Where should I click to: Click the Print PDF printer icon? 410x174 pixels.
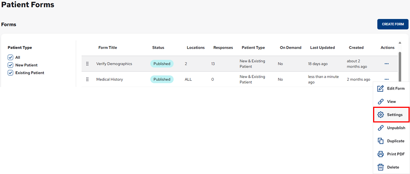coord(380,154)
